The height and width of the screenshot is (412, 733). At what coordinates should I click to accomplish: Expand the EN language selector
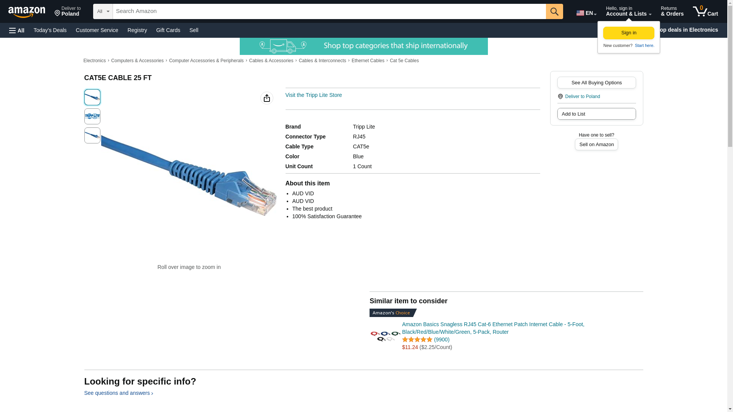coord(586,13)
